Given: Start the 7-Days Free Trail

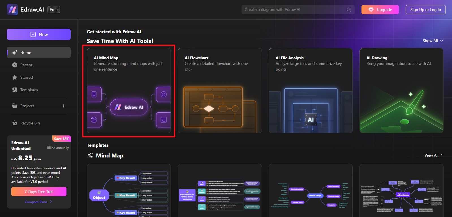Looking at the screenshot, I should tap(39, 192).
